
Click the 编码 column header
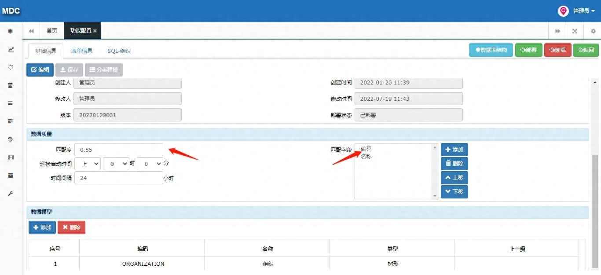(x=143, y=249)
